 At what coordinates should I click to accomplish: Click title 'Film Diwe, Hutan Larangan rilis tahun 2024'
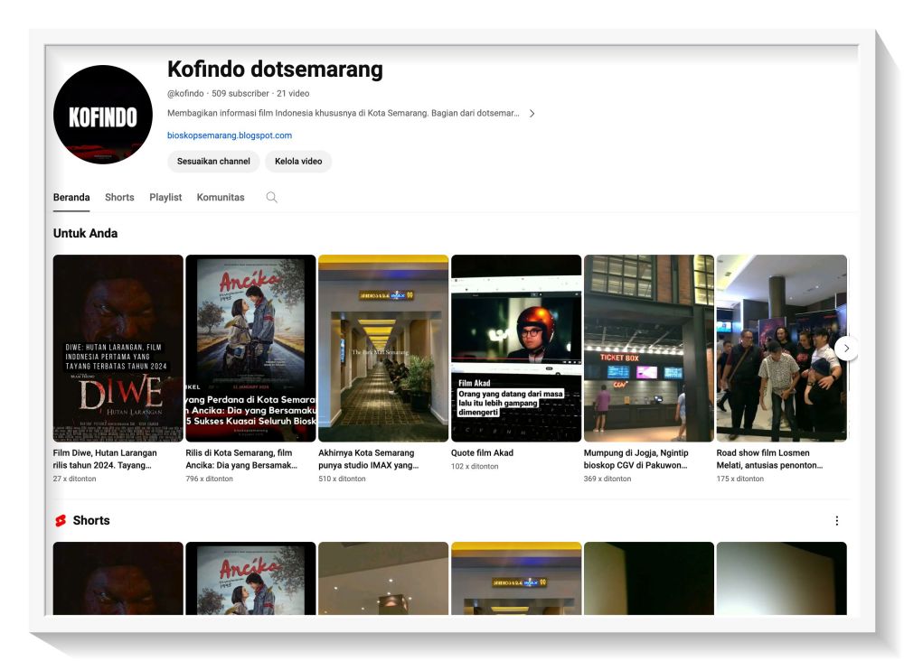coord(105,459)
